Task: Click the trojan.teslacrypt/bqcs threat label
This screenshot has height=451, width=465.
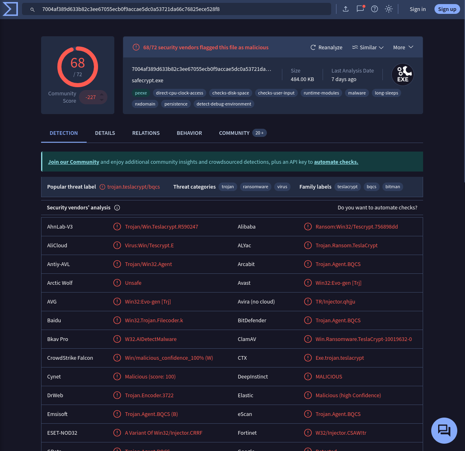Action: click(x=133, y=187)
